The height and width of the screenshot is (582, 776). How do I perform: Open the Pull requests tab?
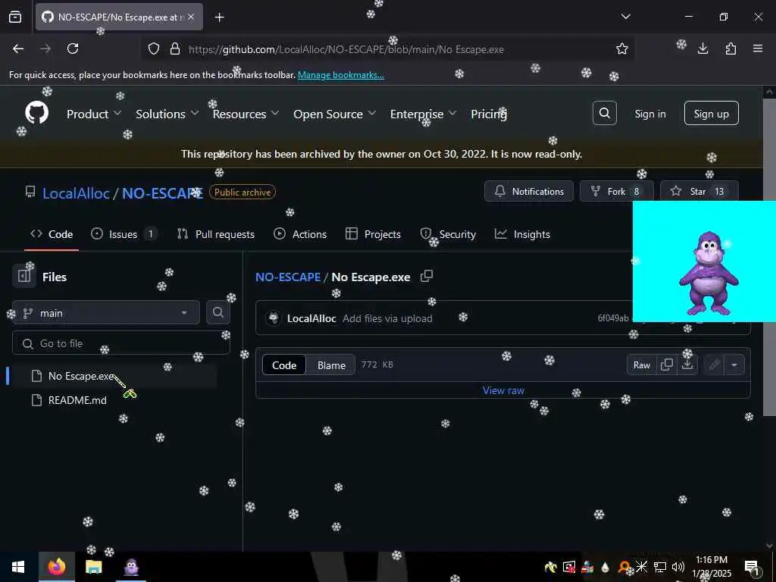[x=216, y=234]
